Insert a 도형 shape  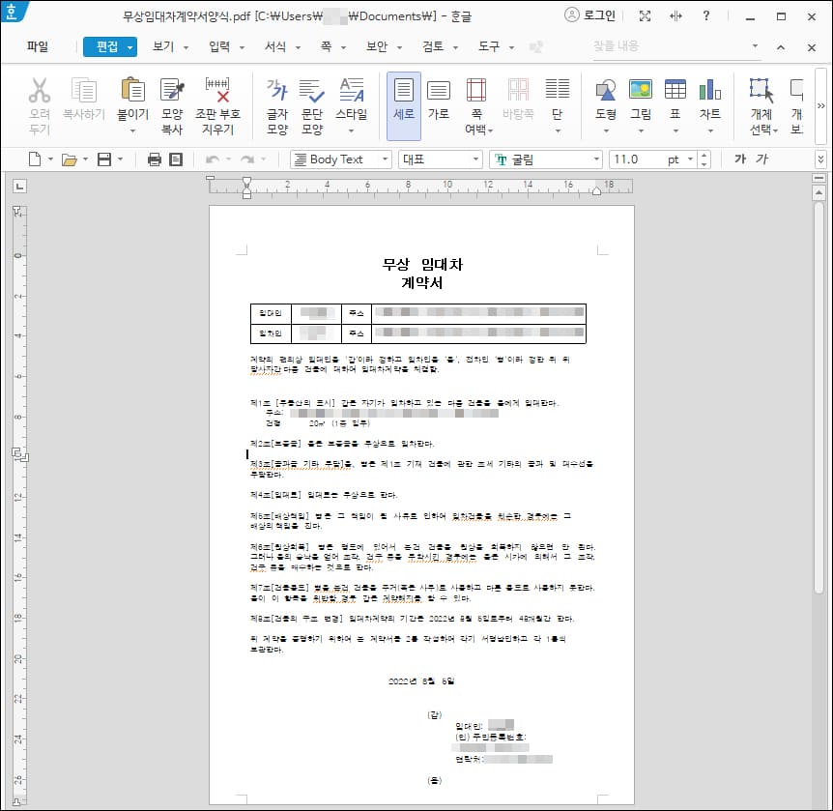(x=606, y=89)
